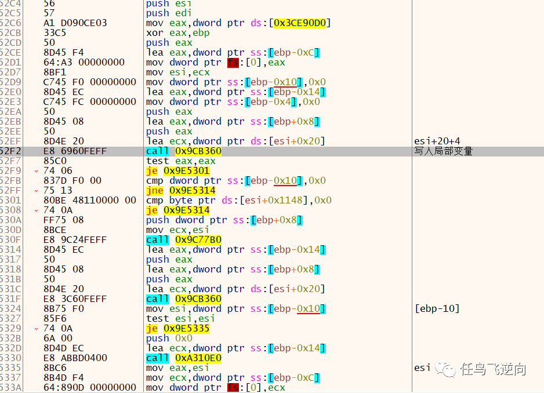Click the test eax,eax instruction

tap(181, 161)
